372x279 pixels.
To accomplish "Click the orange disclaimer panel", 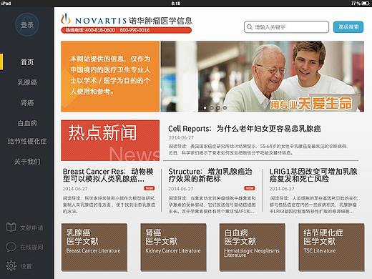I will [110, 77].
